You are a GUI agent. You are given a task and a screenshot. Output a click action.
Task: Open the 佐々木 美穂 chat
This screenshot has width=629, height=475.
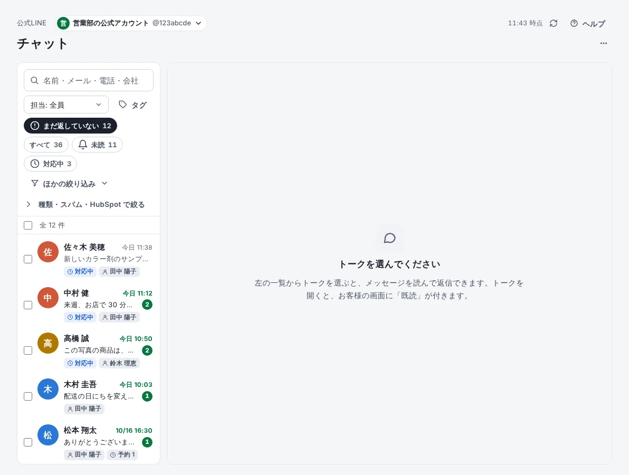pyautogui.click(x=89, y=259)
